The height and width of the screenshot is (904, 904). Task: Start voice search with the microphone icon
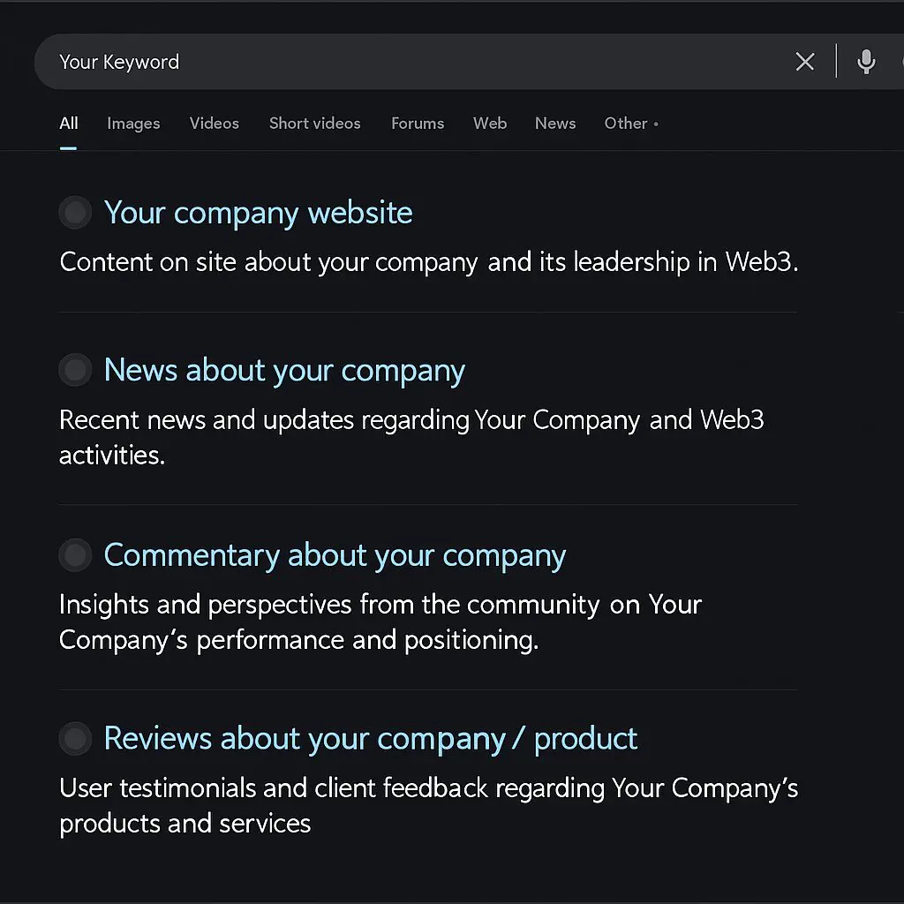(866, 62)
